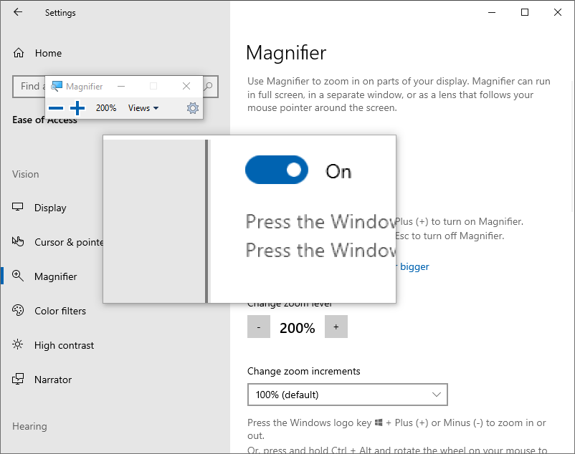The image size is (575, 454).
Task: Select the Magnifier sidebar icon
Action: 18,276
